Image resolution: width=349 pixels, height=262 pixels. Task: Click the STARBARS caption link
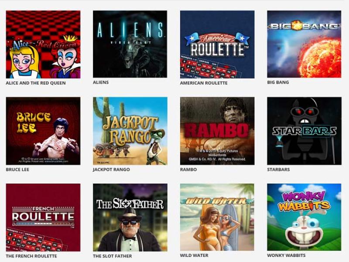tap(278, 170)
